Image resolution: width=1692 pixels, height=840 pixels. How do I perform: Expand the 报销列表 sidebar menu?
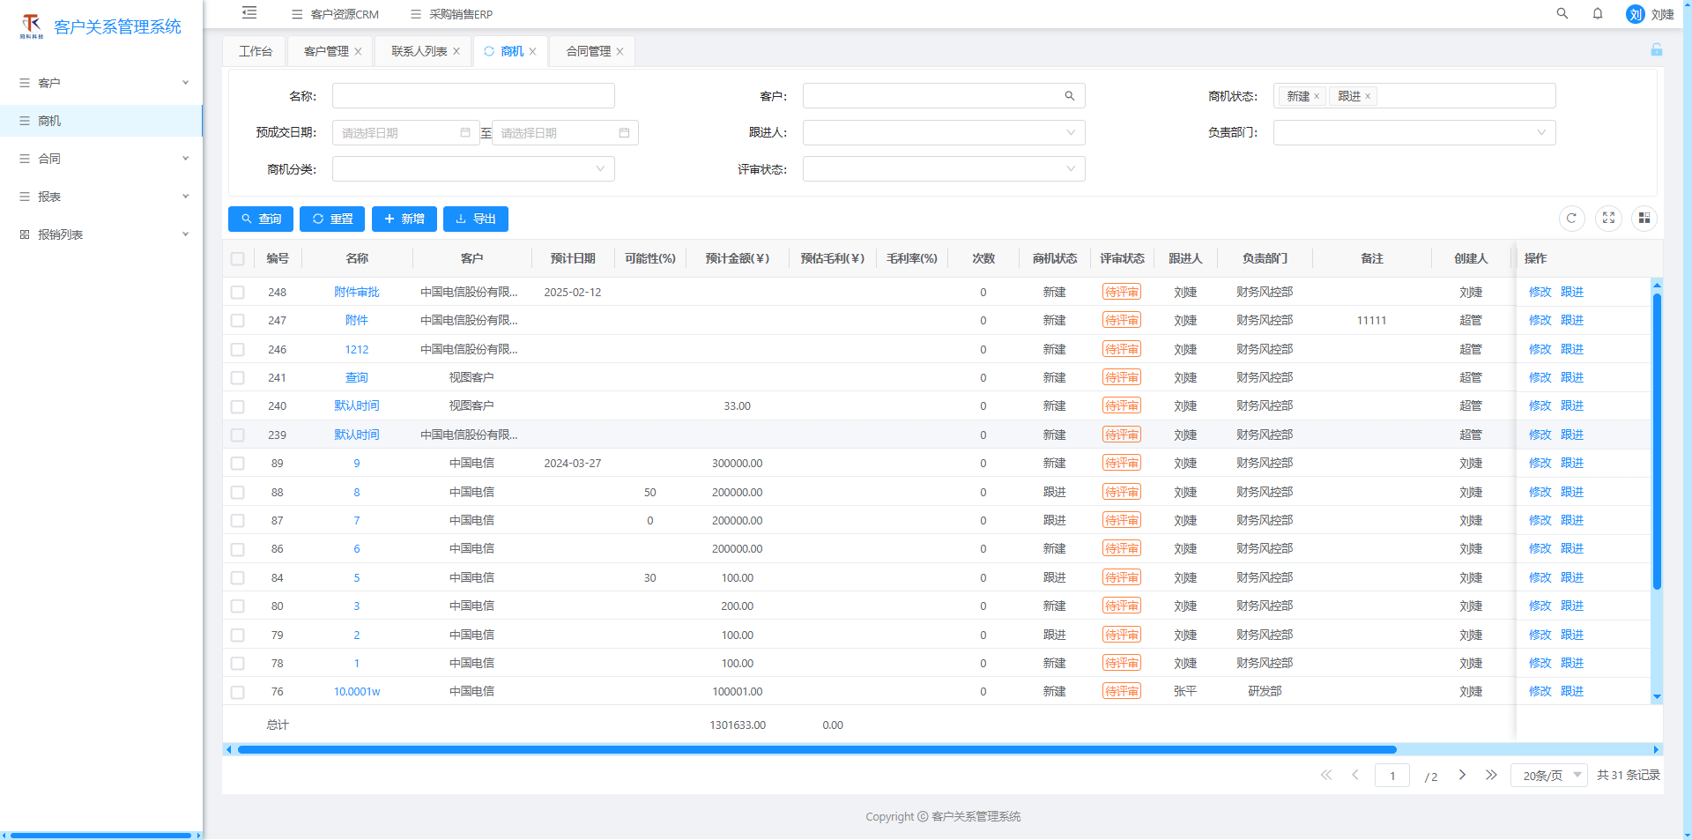pyautogui.click(x=101, y=234)
